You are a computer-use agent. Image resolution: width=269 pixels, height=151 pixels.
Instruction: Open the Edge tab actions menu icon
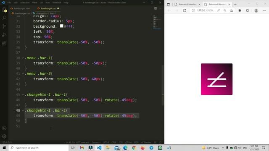click(x=169, y=5)
